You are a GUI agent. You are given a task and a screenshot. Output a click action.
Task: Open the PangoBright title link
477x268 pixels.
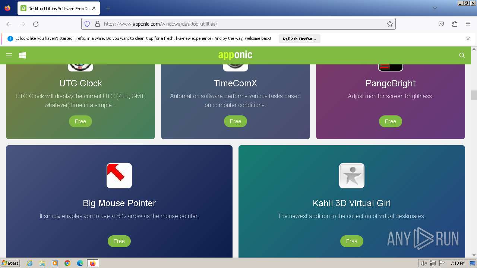(x=391, y=83)
